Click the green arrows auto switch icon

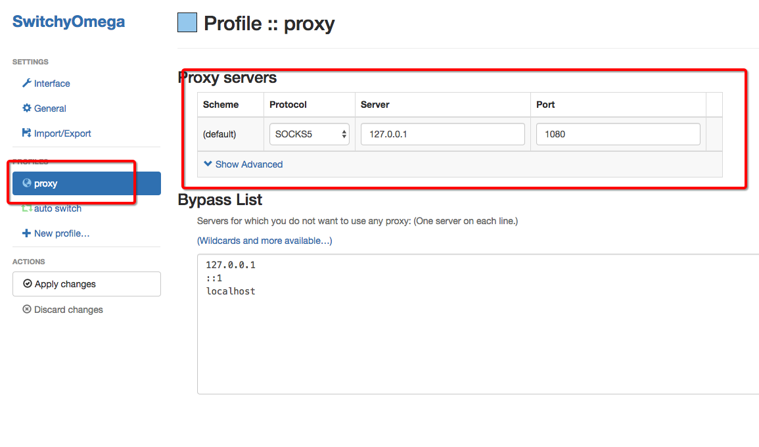[x=27, y=209]
